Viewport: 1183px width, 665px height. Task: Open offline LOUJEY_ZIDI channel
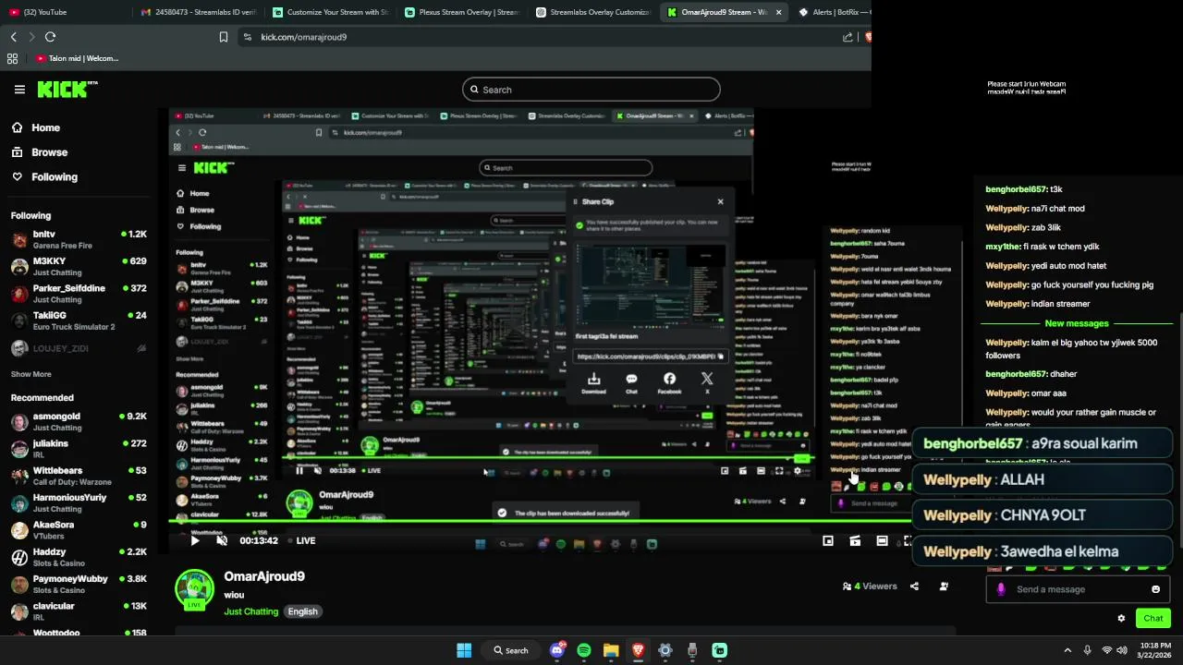(79, 348)
